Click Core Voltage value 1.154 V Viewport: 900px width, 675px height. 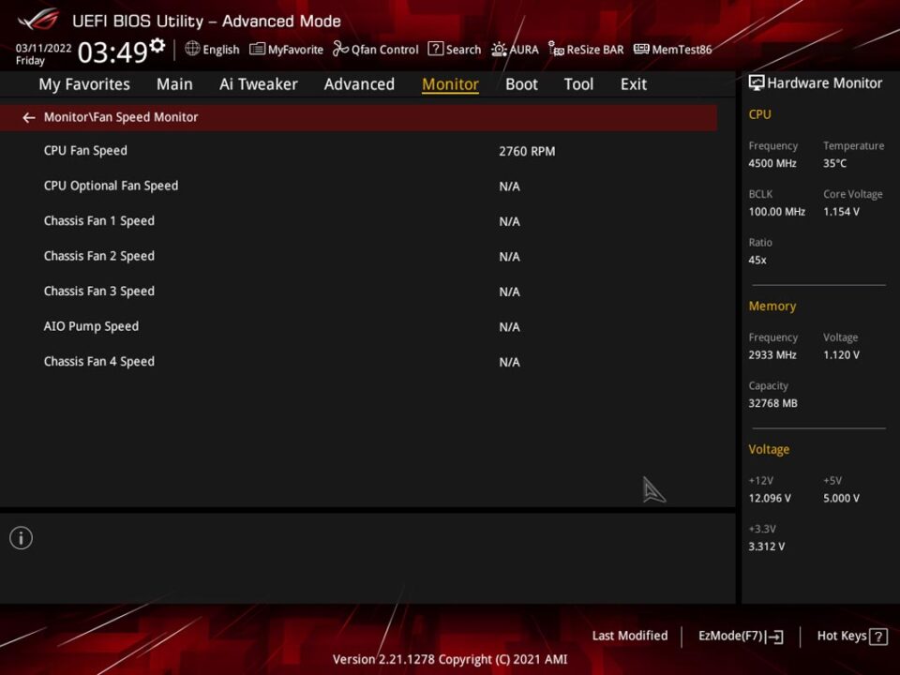point(841,212)
